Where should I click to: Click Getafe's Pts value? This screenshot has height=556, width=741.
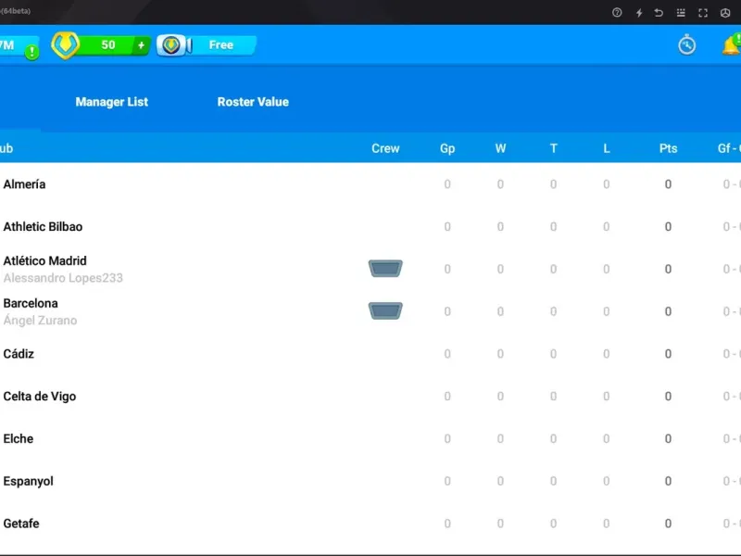668,524
